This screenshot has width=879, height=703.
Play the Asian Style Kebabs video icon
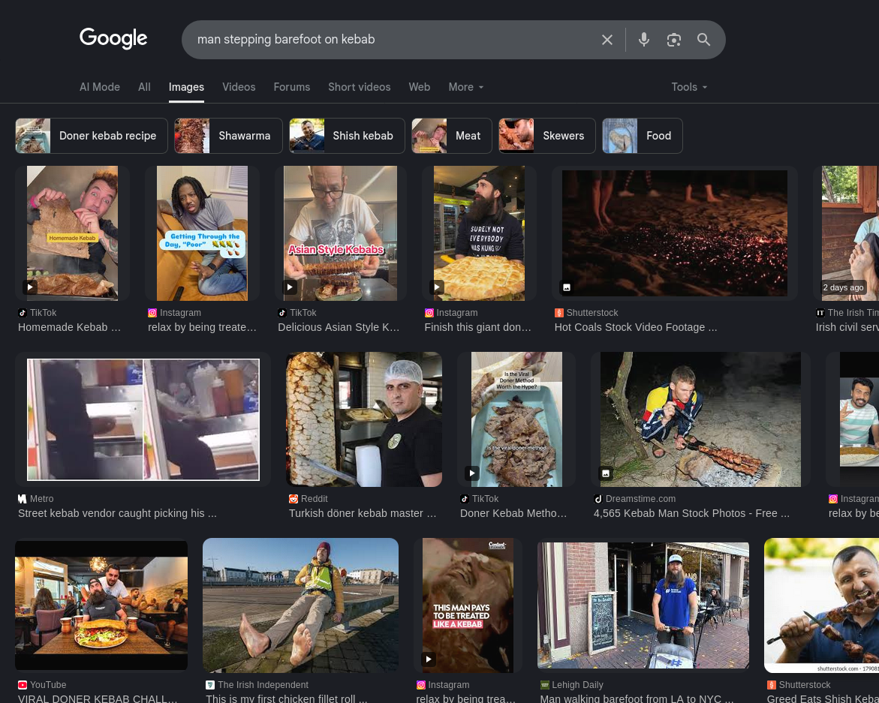(289, 287)
